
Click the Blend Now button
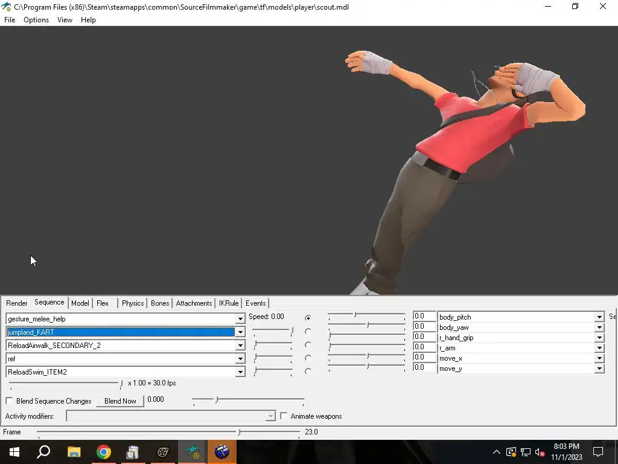(x=120, y=401)
